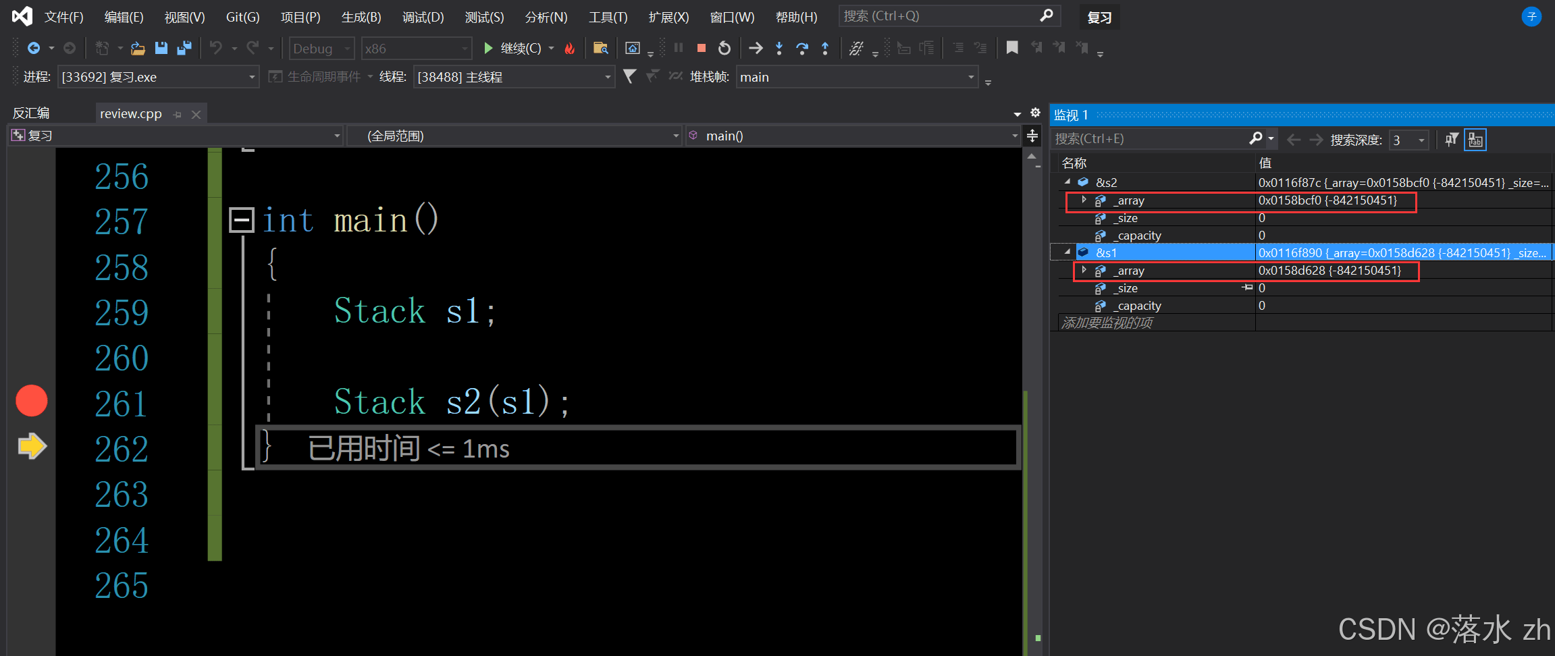Open the 编辑(E) menu
1555x656 pixels.
click(x=124, y=17)
